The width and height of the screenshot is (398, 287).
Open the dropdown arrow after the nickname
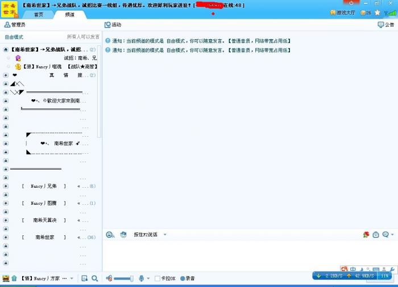72,278
